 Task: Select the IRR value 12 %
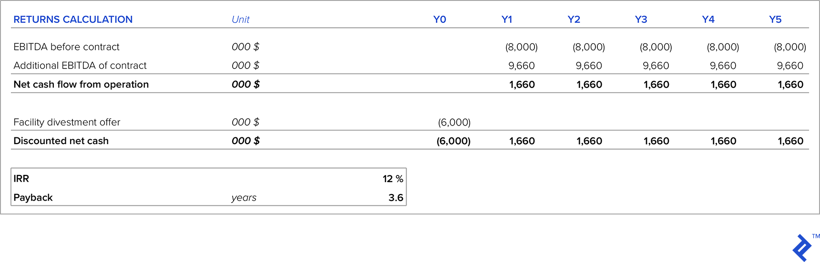coord(393,179)
